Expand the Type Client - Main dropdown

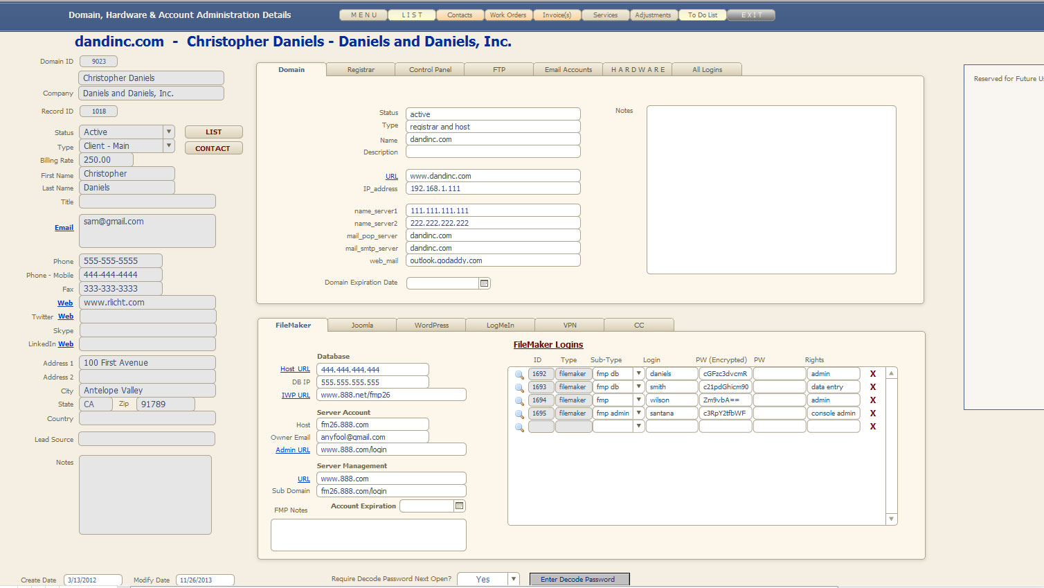169,146
